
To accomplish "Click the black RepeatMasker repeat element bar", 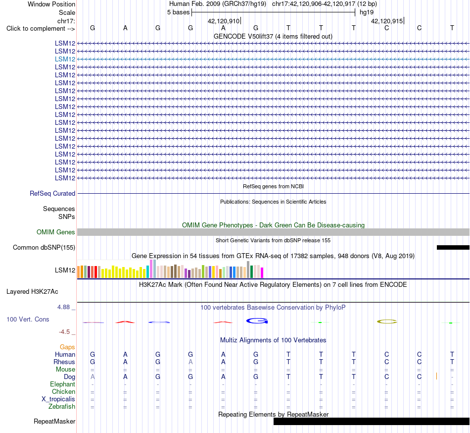I will (x=372, y=421).
